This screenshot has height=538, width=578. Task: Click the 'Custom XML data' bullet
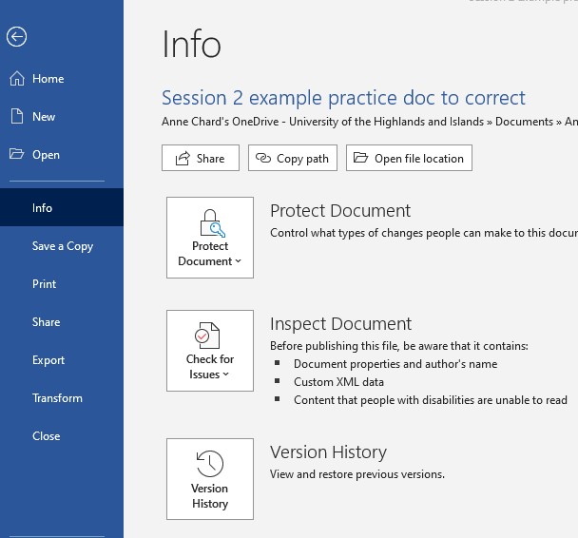point(338,382)
